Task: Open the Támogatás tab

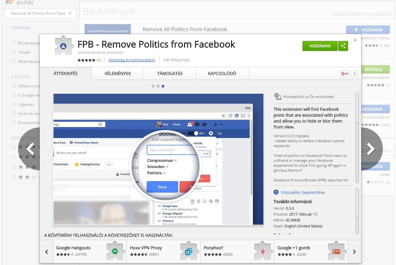Action: pyautogui.click(x=170, y=73)
